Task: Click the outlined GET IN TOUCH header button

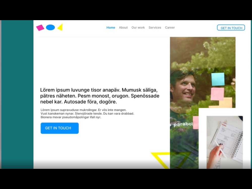Action: pyautogui.click(x=231, y=28)
